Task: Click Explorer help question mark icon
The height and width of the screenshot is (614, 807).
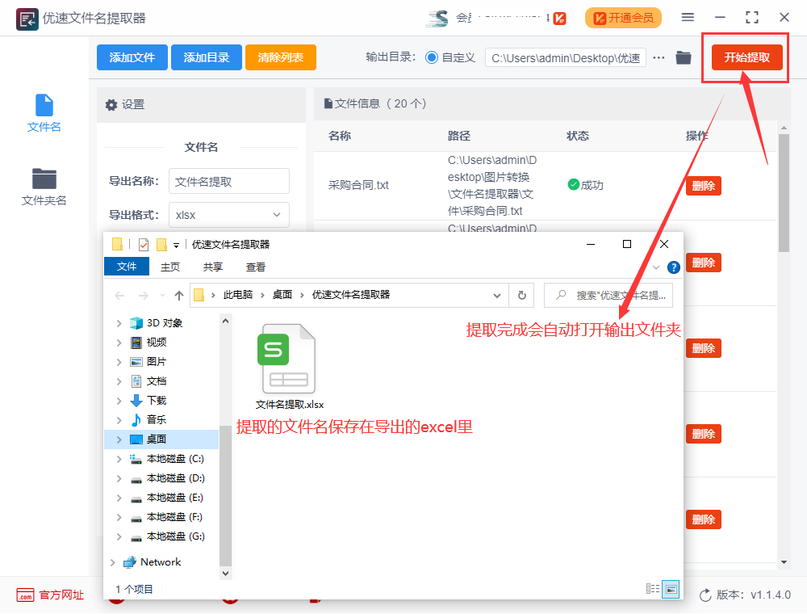Action: pyautogui.click(x=673, y=267)
